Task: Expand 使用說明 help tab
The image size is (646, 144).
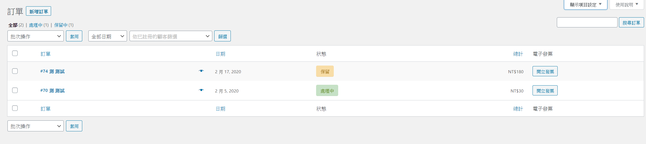Action: 627,5
